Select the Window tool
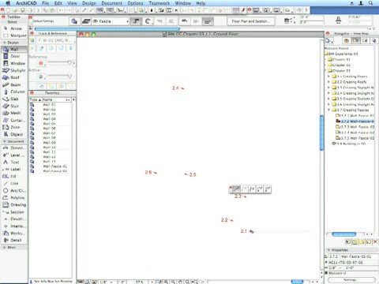This screenshot has width=379, height=284. (13, 63)
